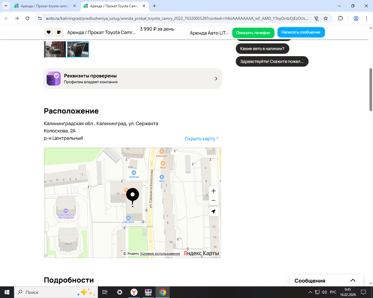The height and width of the screenshot is (298, 373).
Task: Open Task View in the taskbar
Action: (x=105, y=292)
